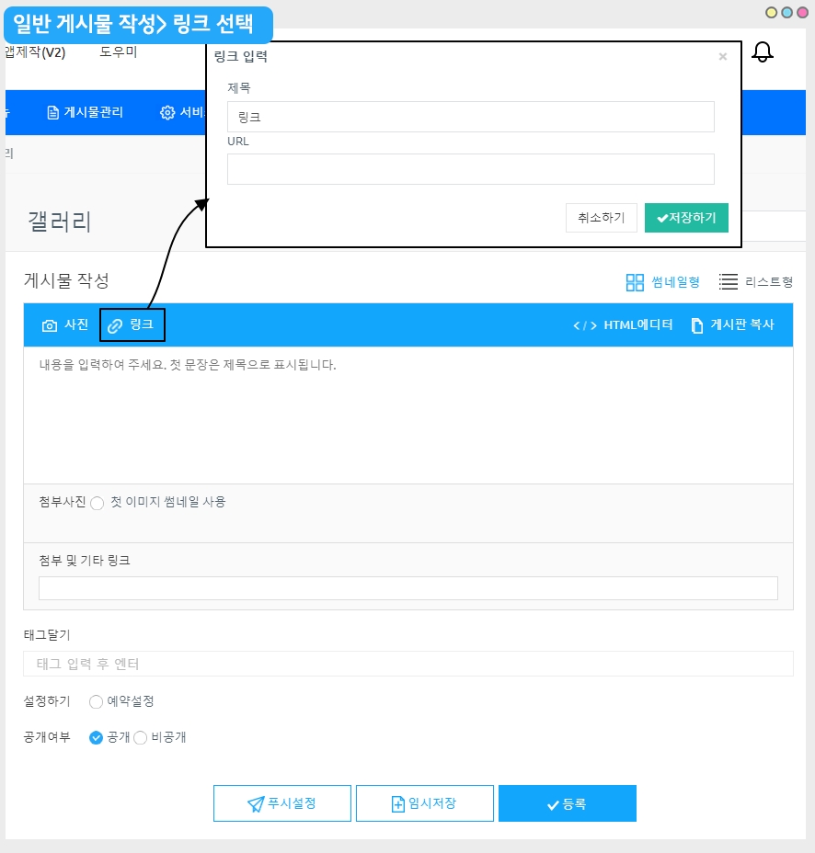The width and height of the screenshot is (815, 853).
Task: Enable 첫 이미지 썸네일 사용 option
Action: pos(98,503)
